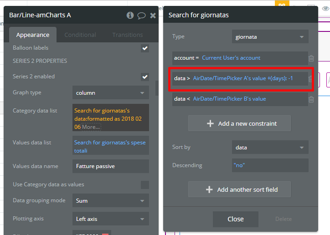Remove the AirDate/TimePicker B constraint via trash
Viewport: 330px width, 235px height.
311,99
